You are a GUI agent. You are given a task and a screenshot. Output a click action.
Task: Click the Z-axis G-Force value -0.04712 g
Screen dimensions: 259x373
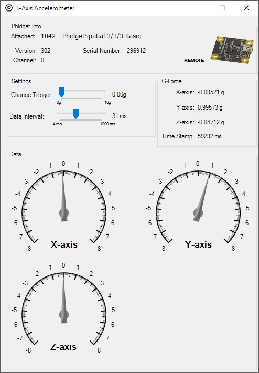(x=211, y=122)
